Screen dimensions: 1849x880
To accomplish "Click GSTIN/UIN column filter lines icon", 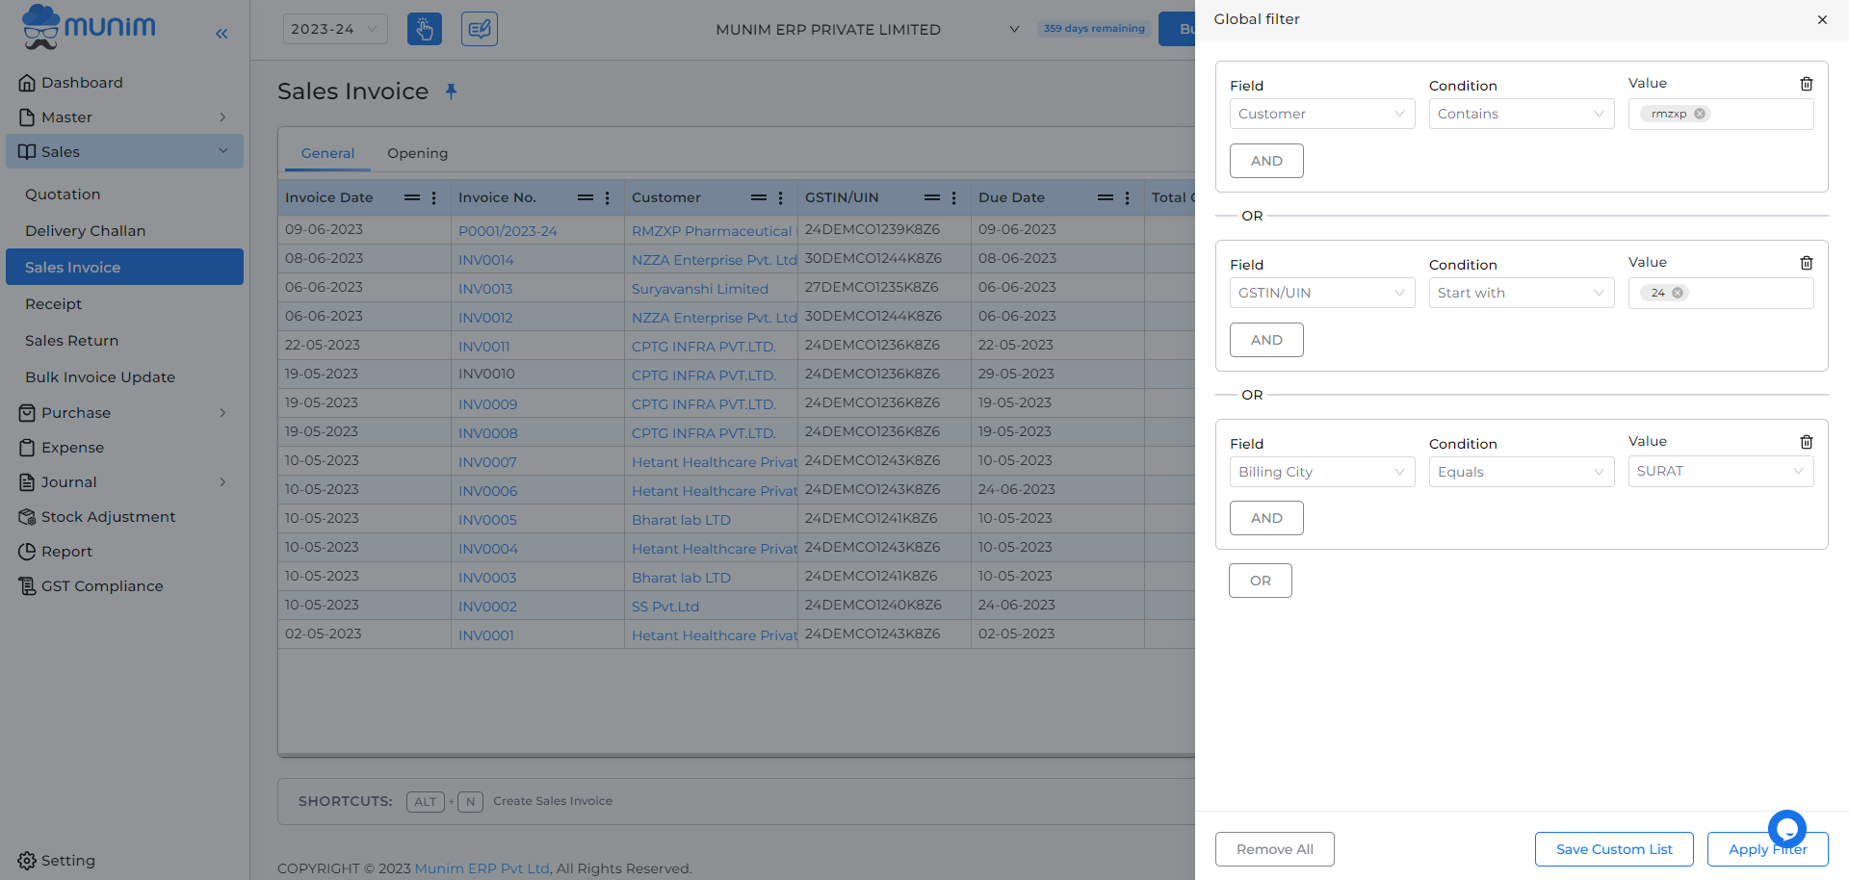I will click(x=932, y=197).
